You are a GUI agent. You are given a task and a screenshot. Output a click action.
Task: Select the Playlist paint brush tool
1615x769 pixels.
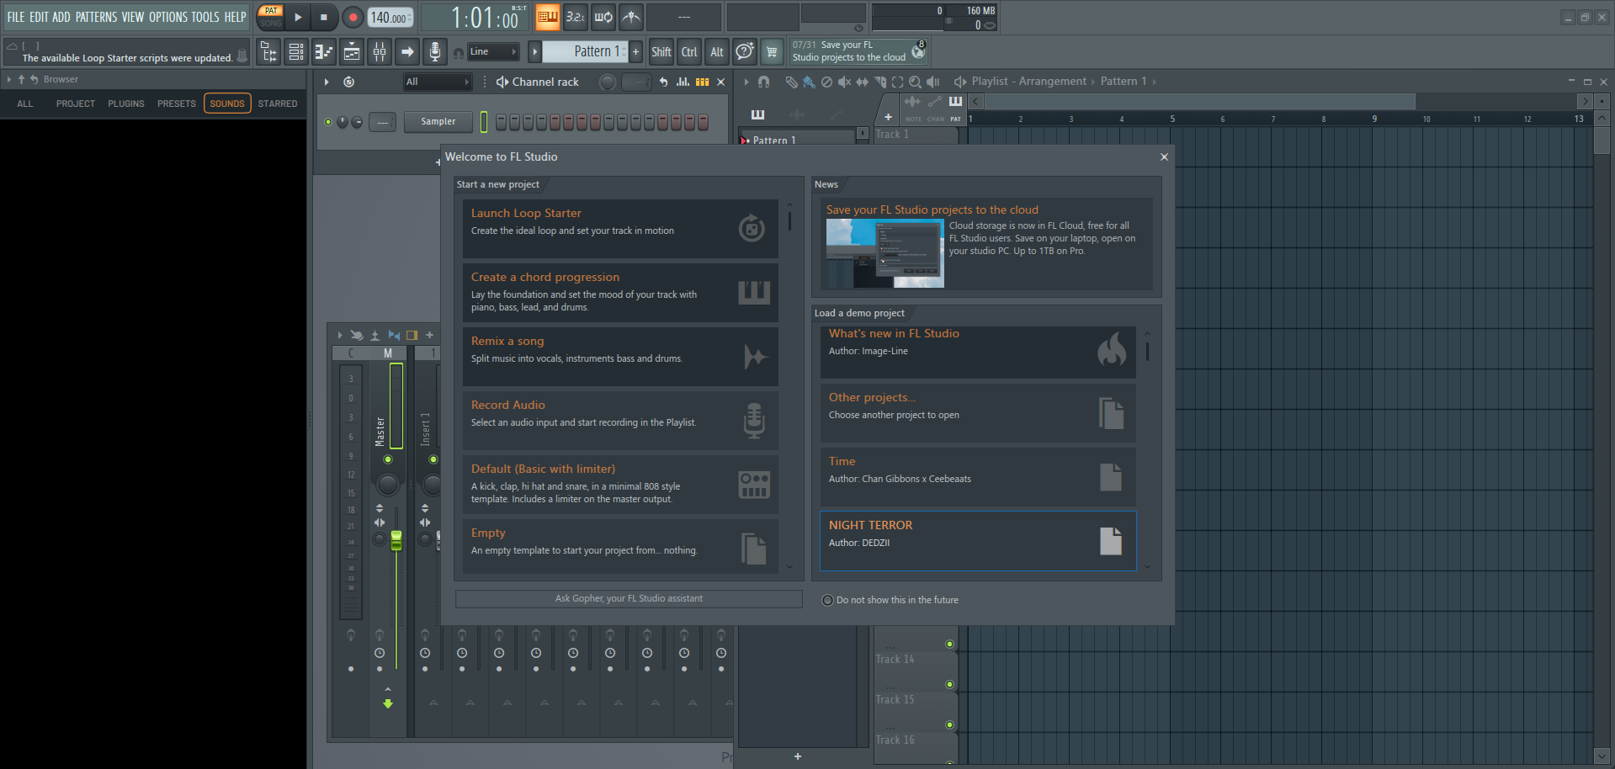(809, 82)
